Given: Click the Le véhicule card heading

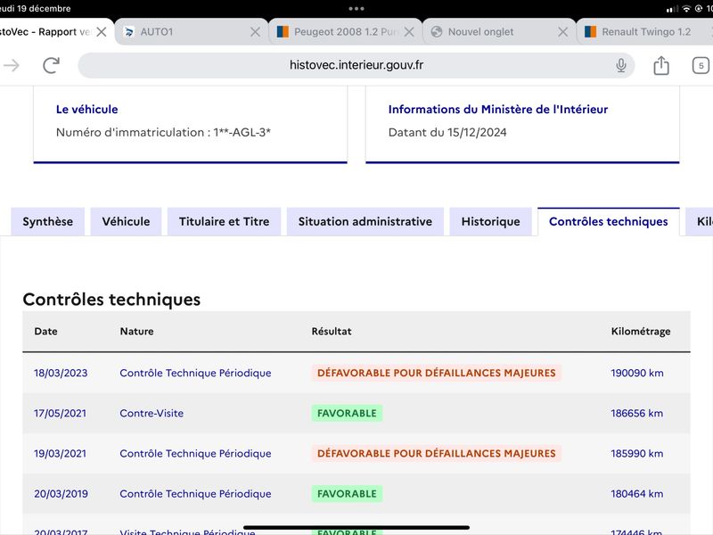Looking at the screenshot, I should (x=86, y=109).
